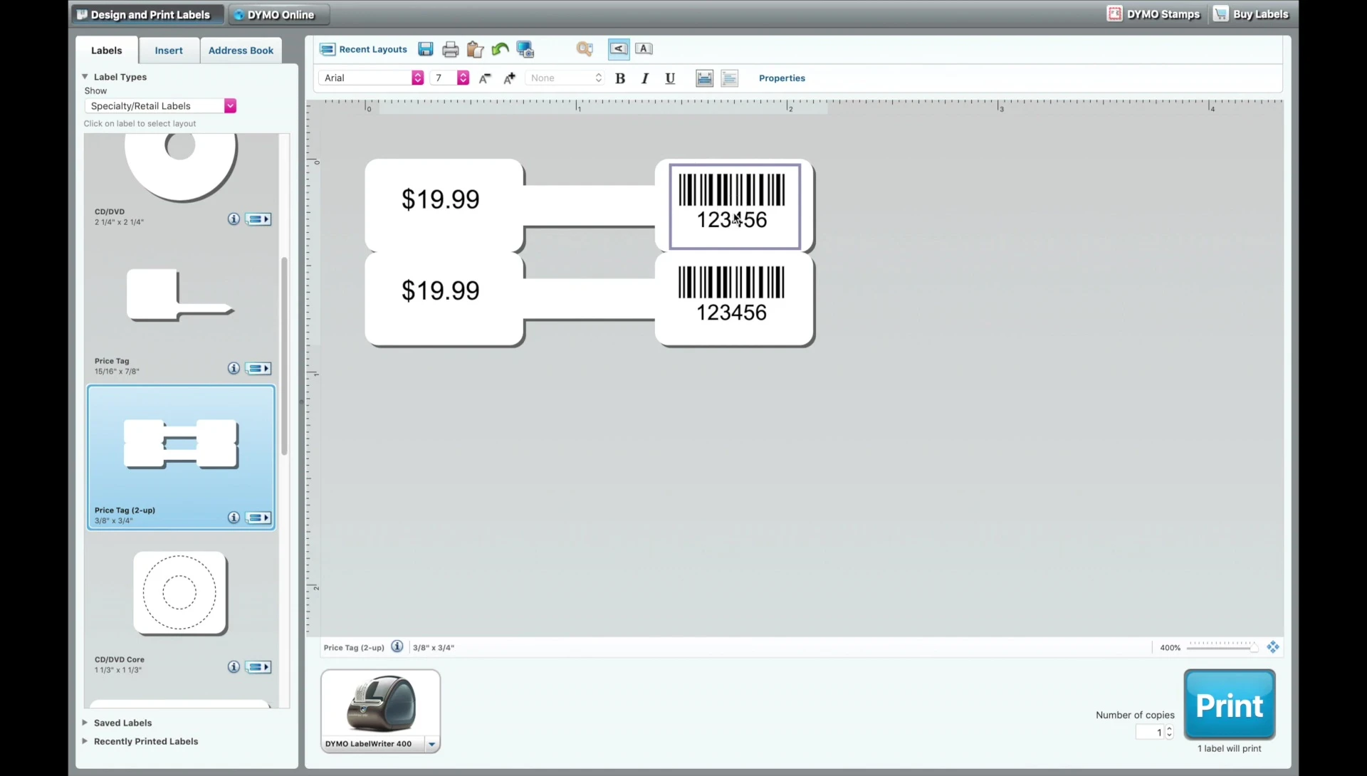Click the printer icon in toolbar
This screenshot has height=776, width=1367.
click(x=450, y=49)
